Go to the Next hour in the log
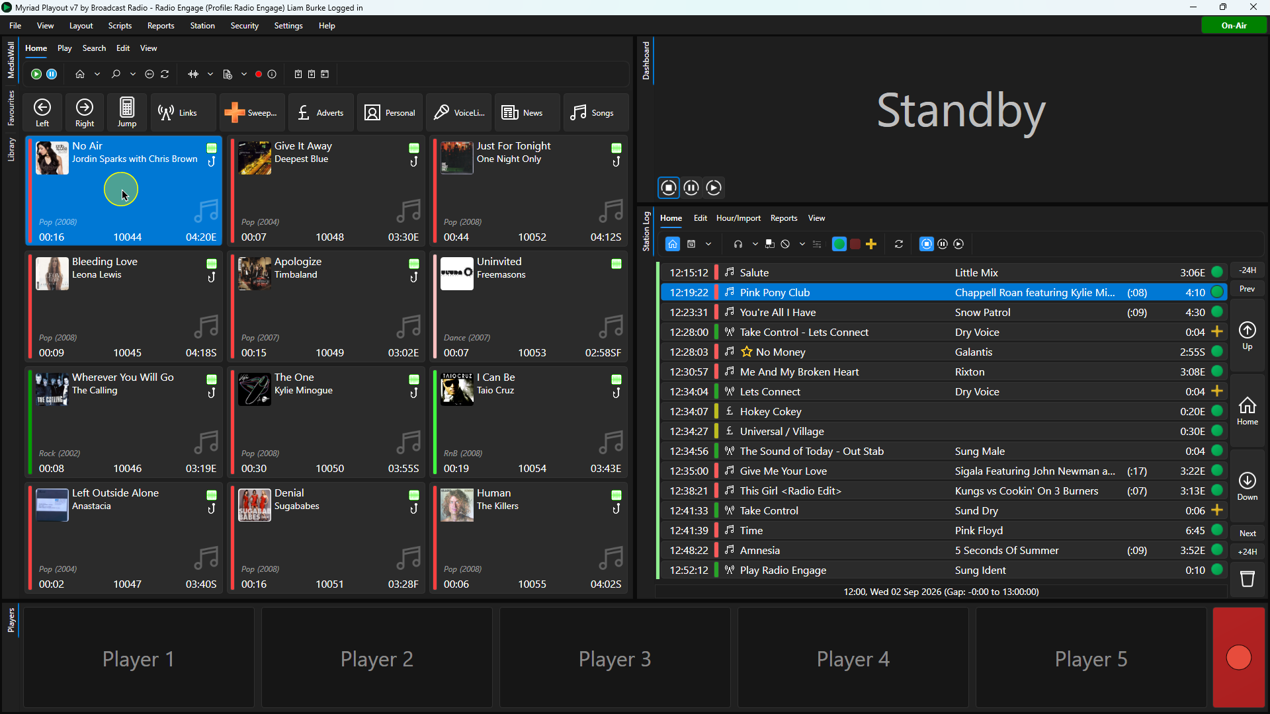Image resolution: width=1270 pixels, height=714 pixels. point(1248,533)
